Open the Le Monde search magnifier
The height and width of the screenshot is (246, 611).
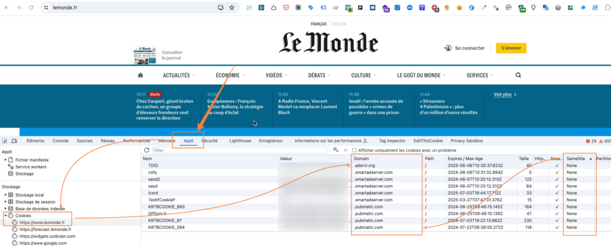click(519, 75)
